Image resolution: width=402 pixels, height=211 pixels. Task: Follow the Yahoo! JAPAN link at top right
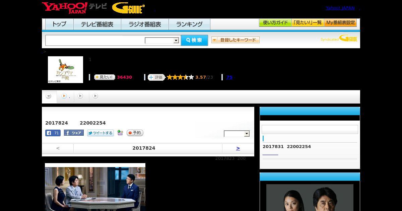(x=340, y=8)
